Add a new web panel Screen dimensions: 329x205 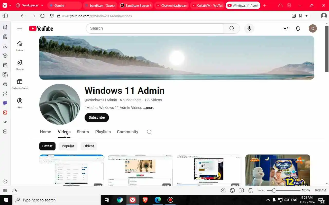coord(5,131)
